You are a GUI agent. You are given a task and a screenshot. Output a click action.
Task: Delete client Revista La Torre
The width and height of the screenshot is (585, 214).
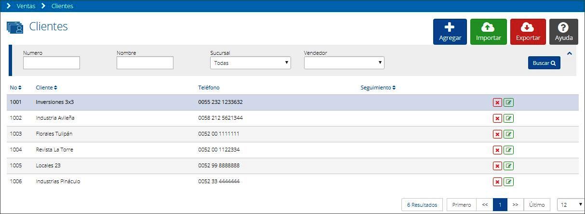497,150
